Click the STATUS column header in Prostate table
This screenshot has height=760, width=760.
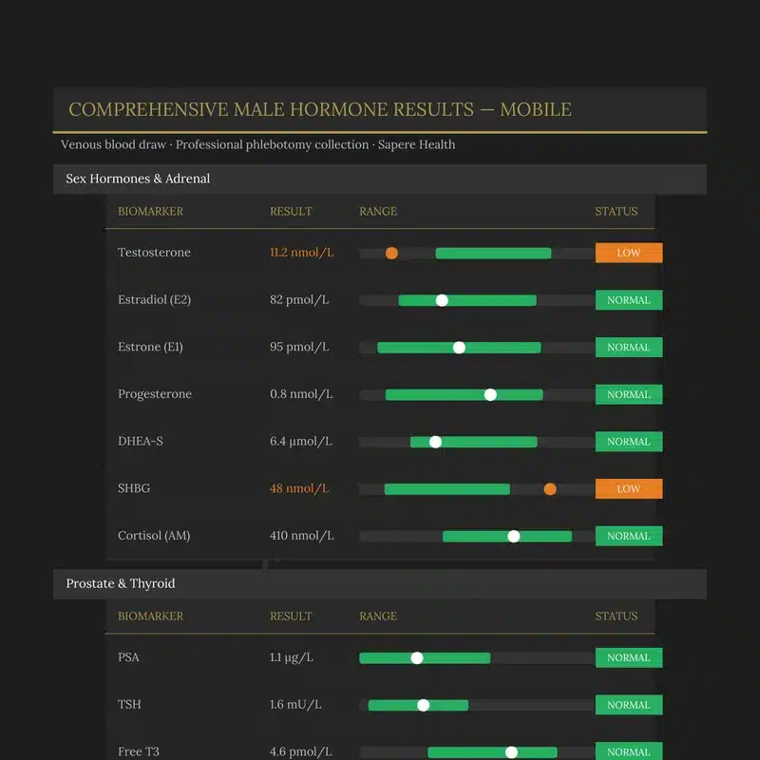tap(616, 616)
